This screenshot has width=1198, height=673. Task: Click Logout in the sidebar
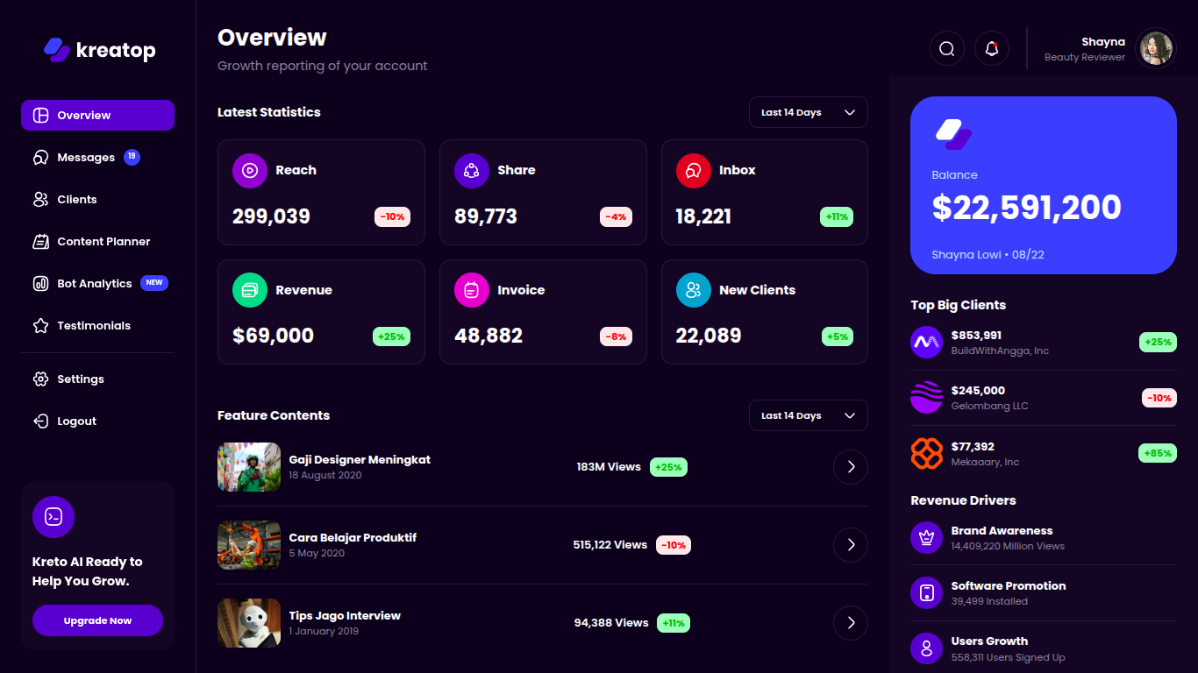(76, 422)
